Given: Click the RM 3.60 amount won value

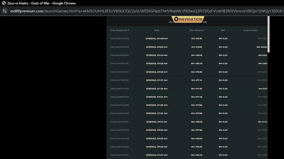Looking at the screenshot, I should click(262, 64).
